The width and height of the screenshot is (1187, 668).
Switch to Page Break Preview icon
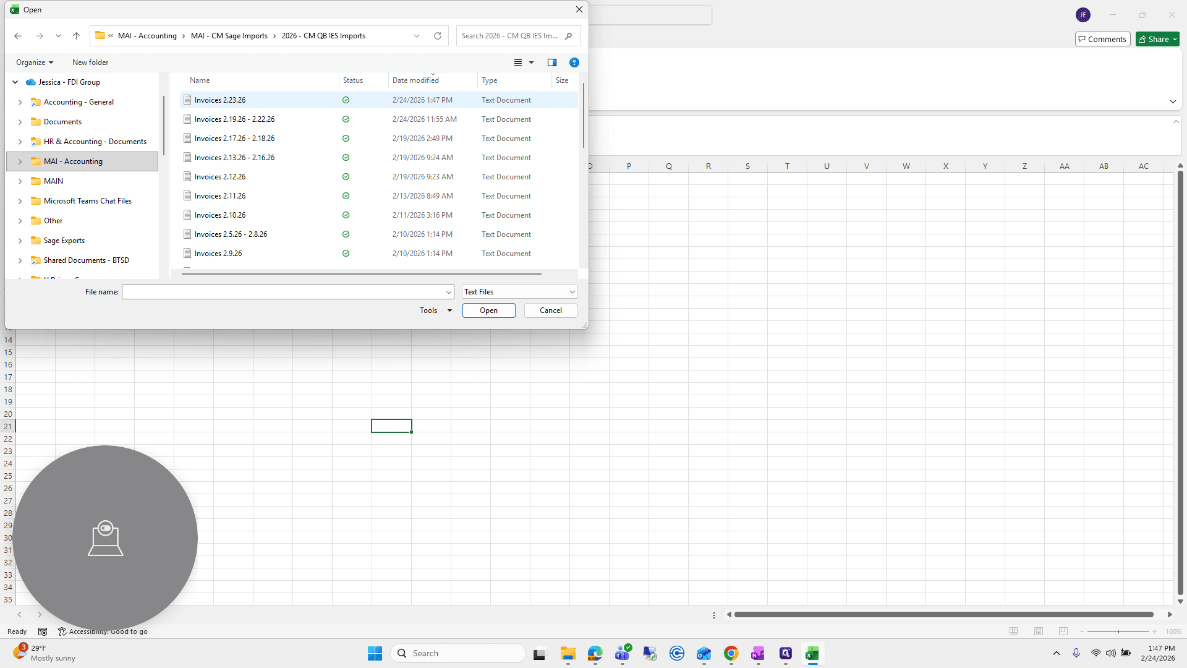pos(1063,632)
